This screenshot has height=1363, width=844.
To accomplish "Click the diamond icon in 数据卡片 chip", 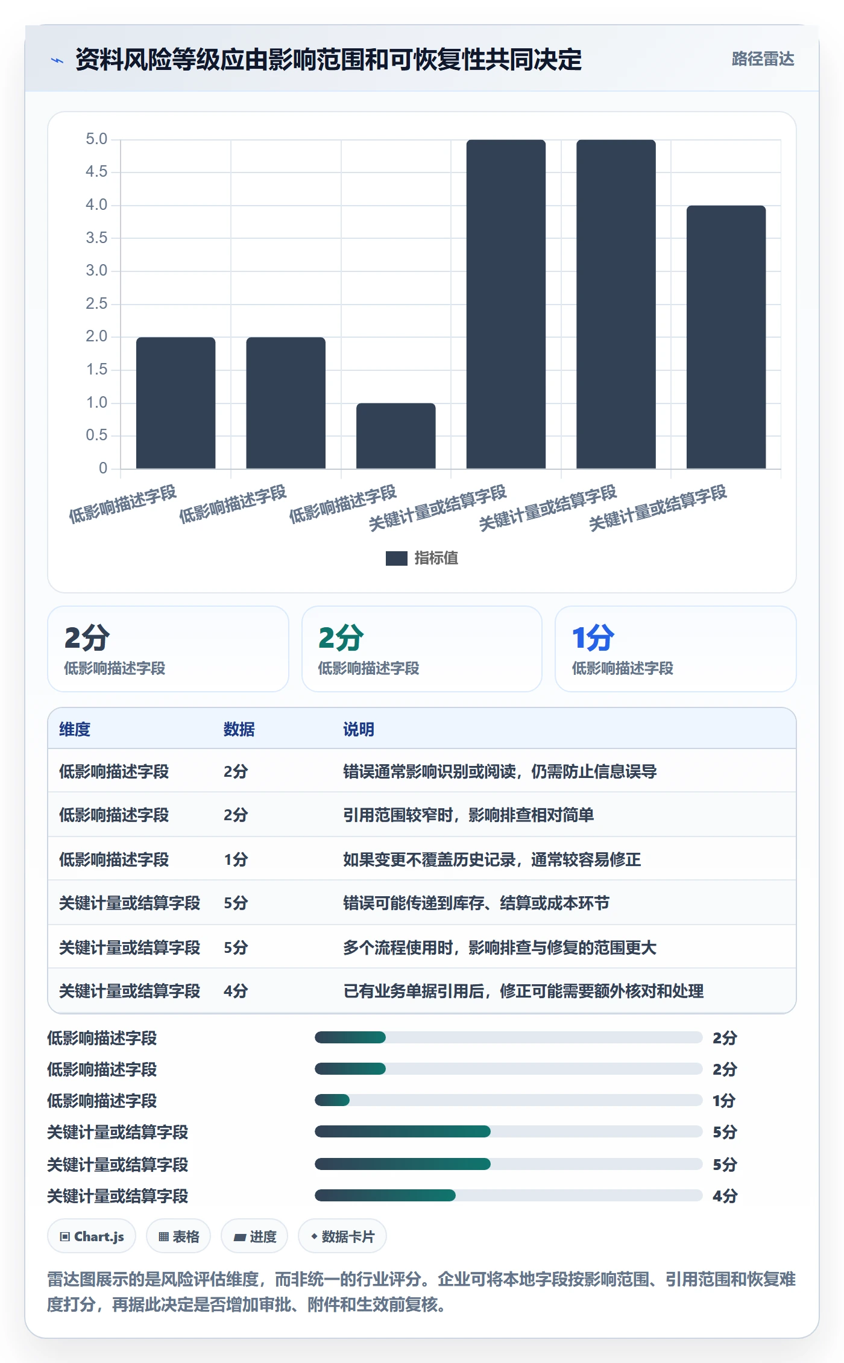I will (314, 1236).
